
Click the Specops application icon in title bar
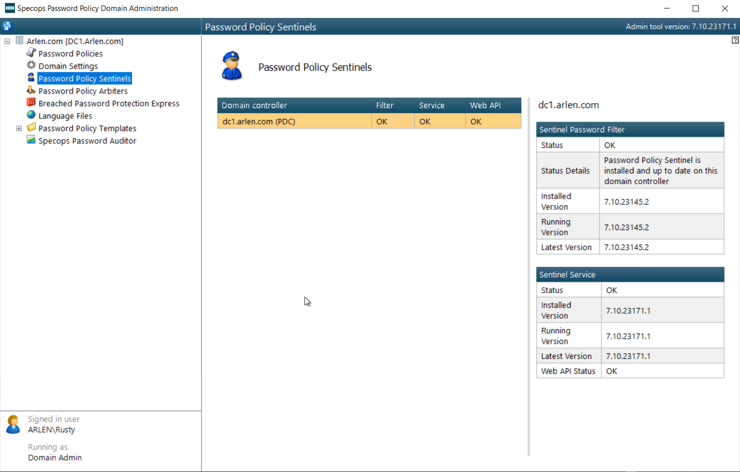click(x=10, y=8)
